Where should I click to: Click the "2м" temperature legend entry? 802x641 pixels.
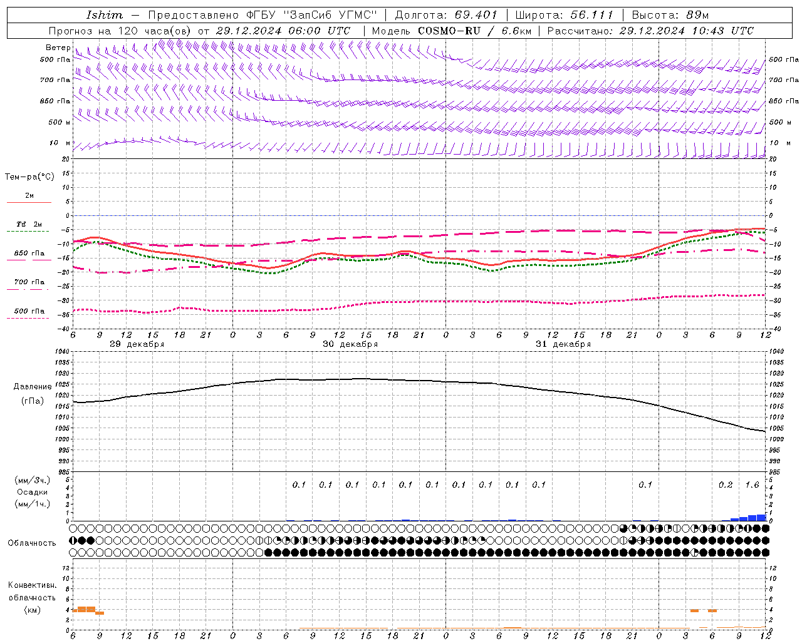[x=29, y=196]
